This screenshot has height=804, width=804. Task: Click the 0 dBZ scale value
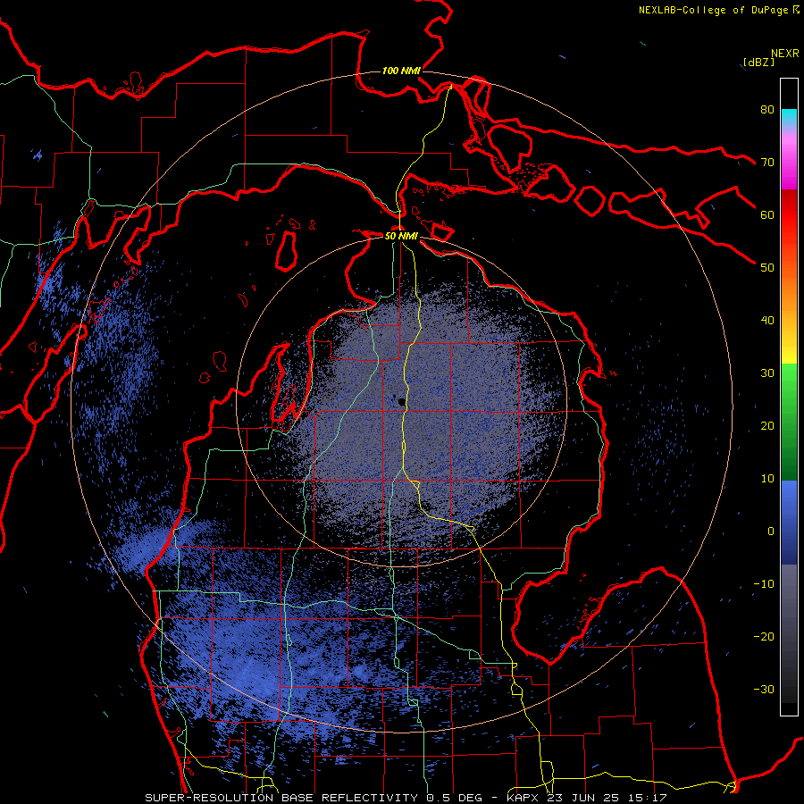click(771, 532)
